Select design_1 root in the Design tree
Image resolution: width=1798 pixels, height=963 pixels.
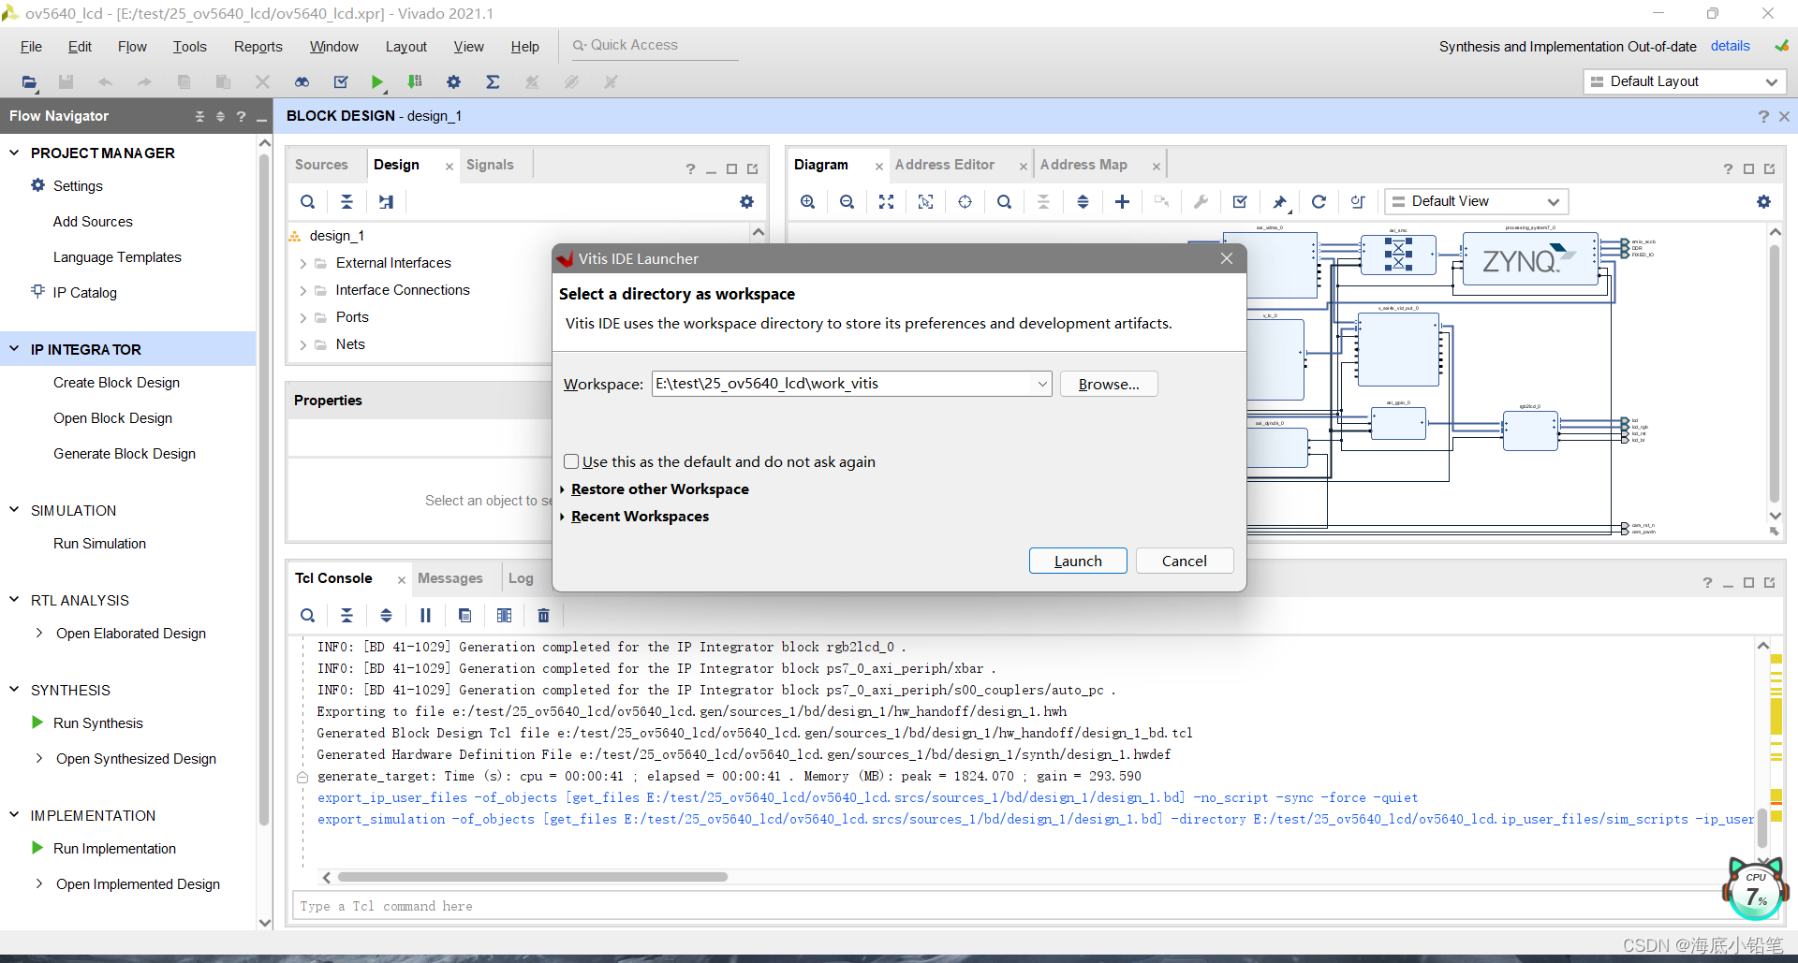[x=336, y=236]
